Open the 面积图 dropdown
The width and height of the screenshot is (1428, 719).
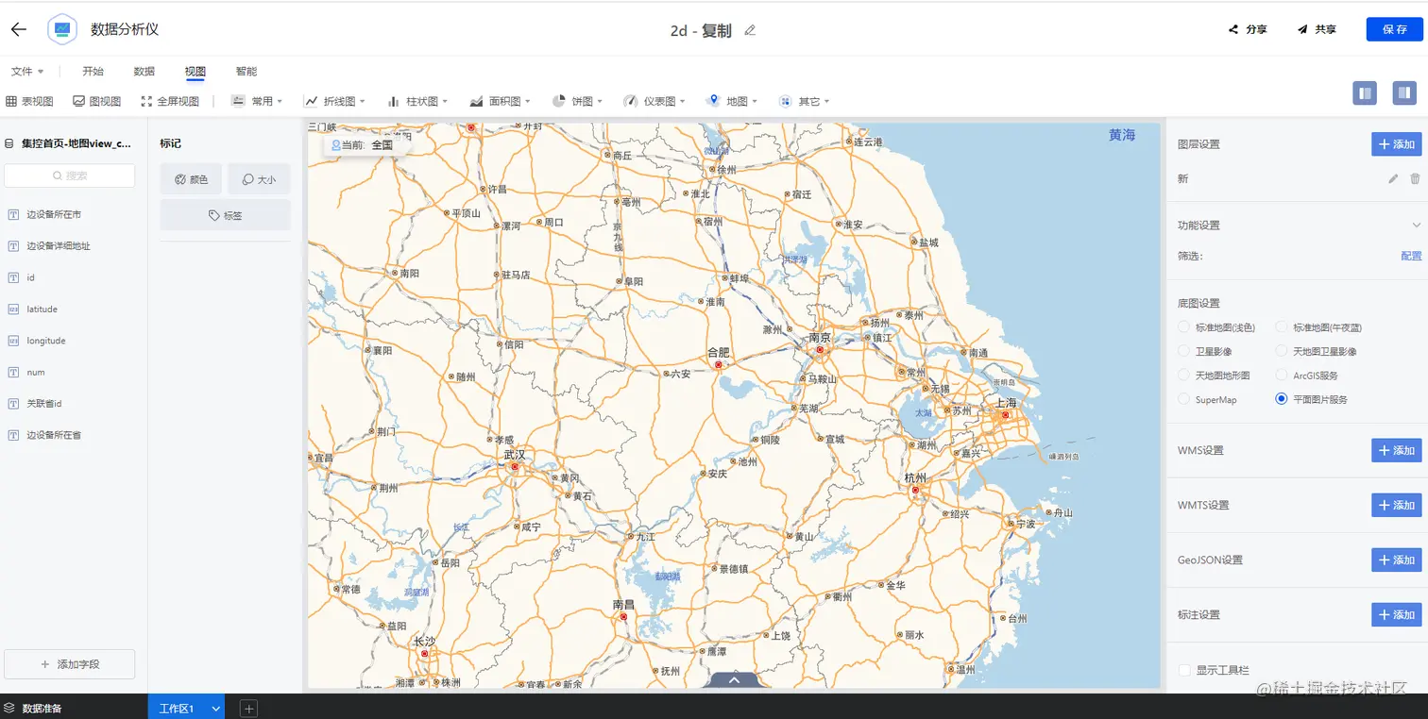[500, 101]
